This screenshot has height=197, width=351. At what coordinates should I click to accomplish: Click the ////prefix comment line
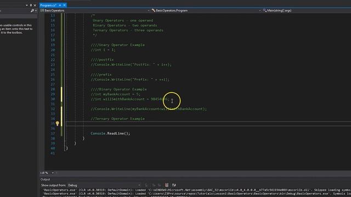pos(101,74)
